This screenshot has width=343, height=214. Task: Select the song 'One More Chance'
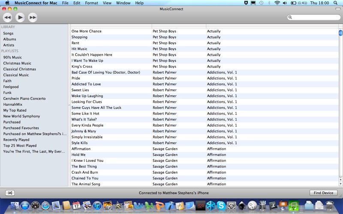87,31
